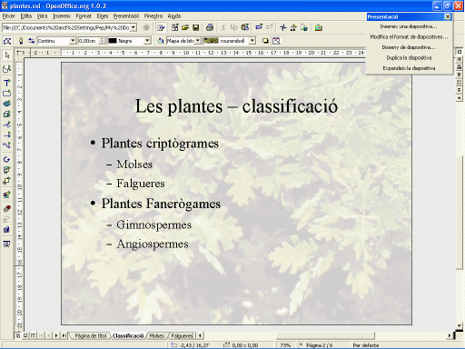The height and width of the screenshot is (349, 465).
Task: Open the line style 'Continu' dropdown
Action: pyautogui.click(x=73, y=41)
